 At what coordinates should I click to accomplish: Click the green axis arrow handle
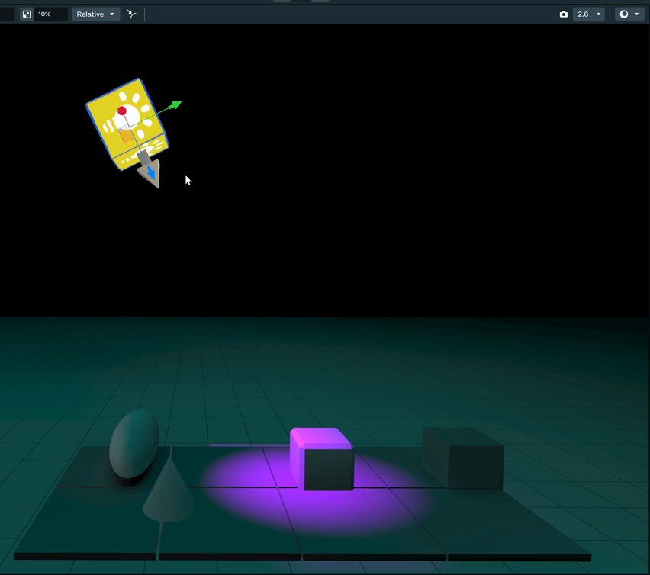click(175, 104)
